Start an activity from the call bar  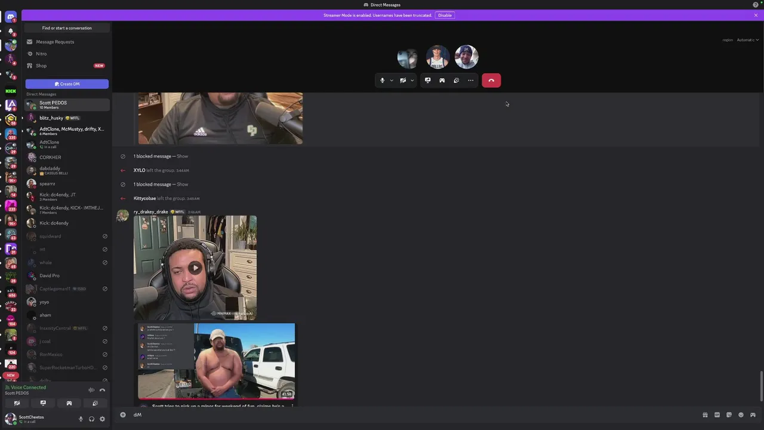[442, 80]
